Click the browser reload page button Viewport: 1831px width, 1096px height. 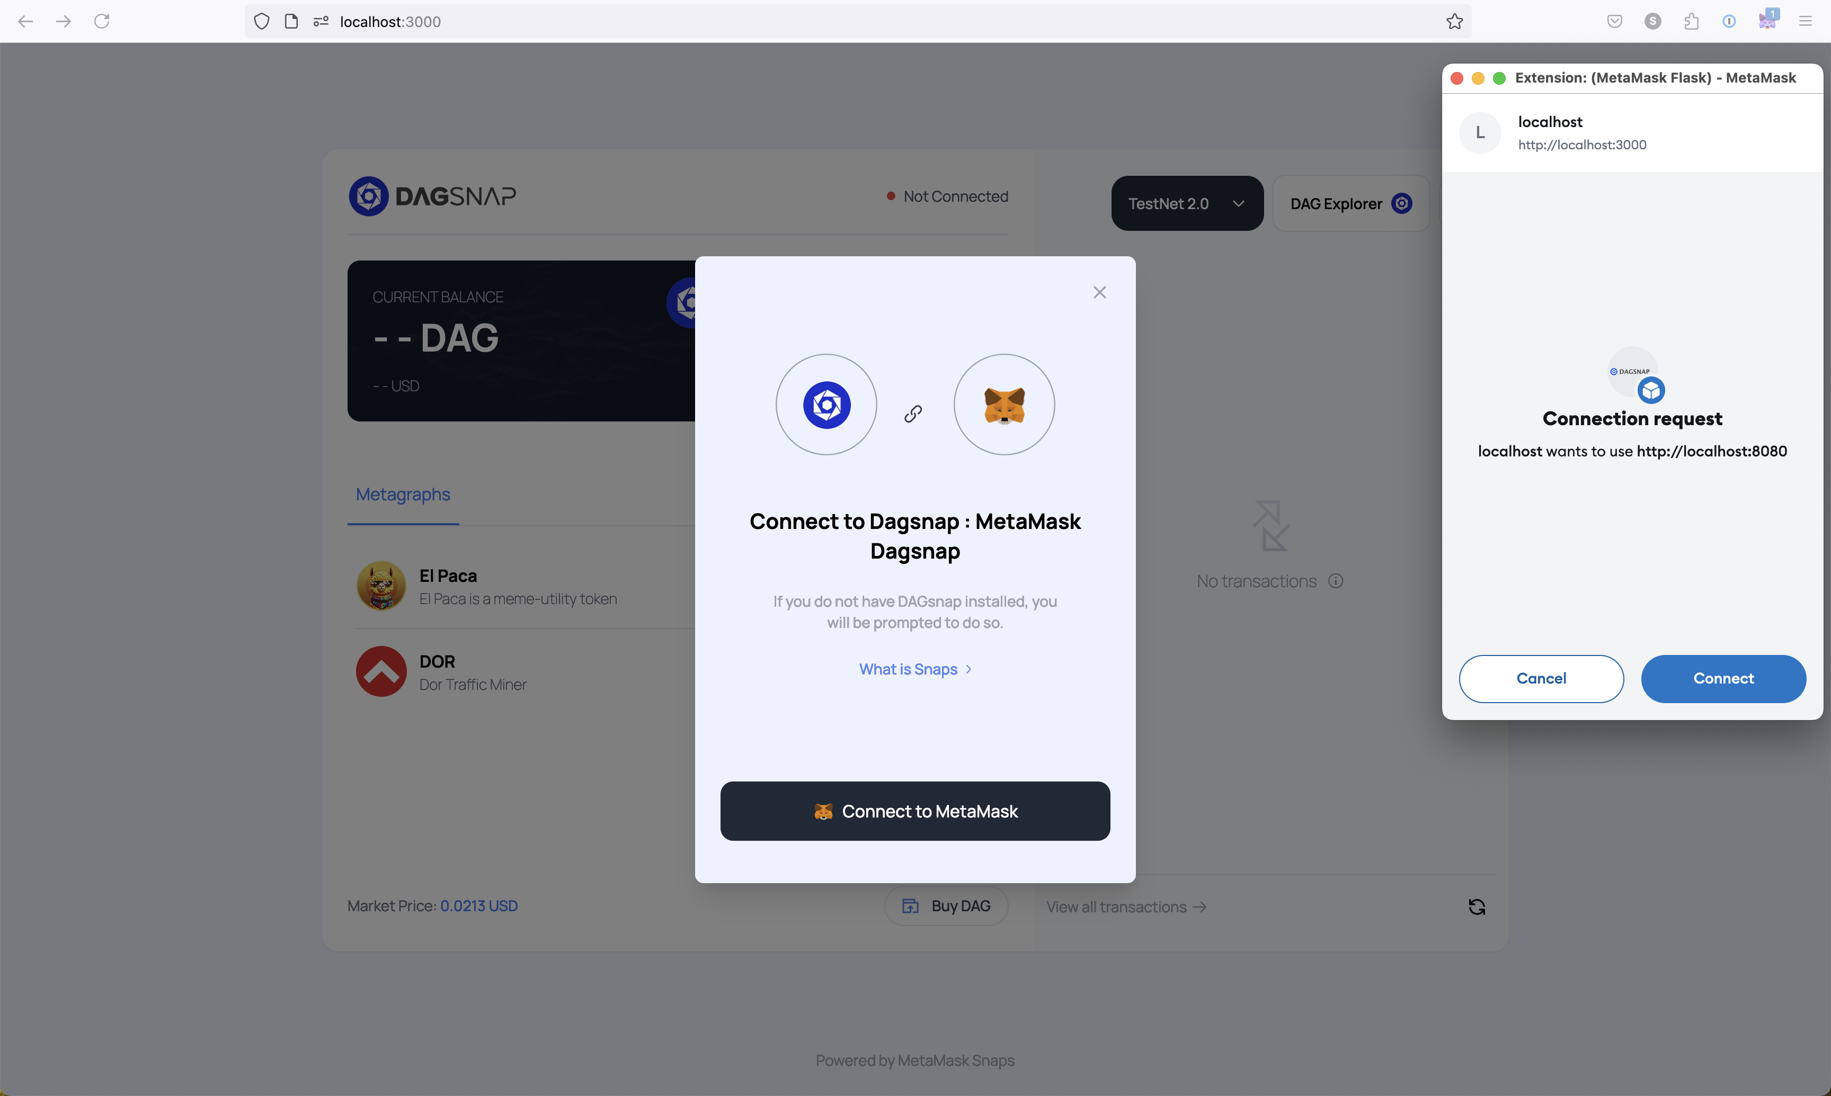102,21
